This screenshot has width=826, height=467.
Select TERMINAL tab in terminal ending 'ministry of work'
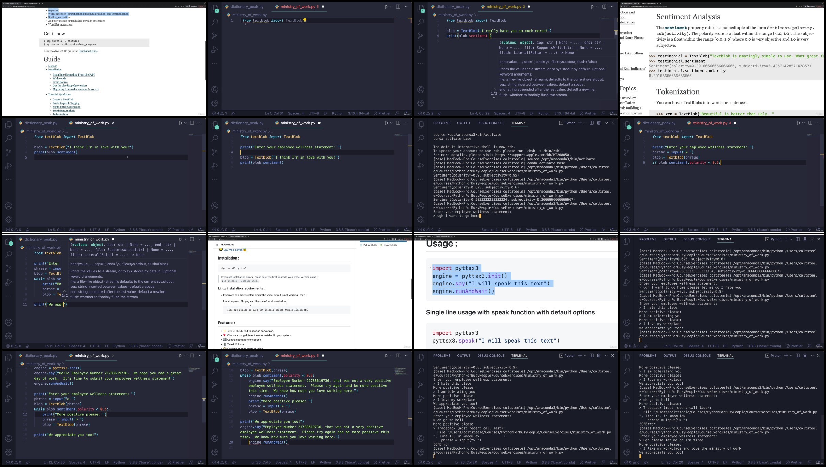pyautogui.click(x=725, y=356)
